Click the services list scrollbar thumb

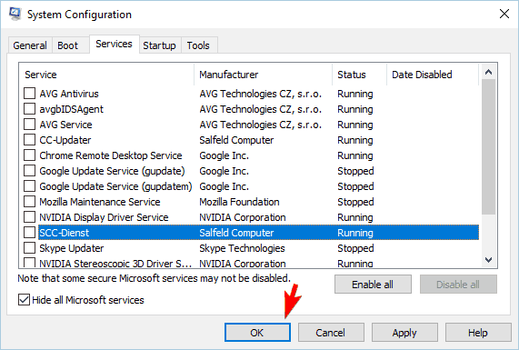[488, 146]
